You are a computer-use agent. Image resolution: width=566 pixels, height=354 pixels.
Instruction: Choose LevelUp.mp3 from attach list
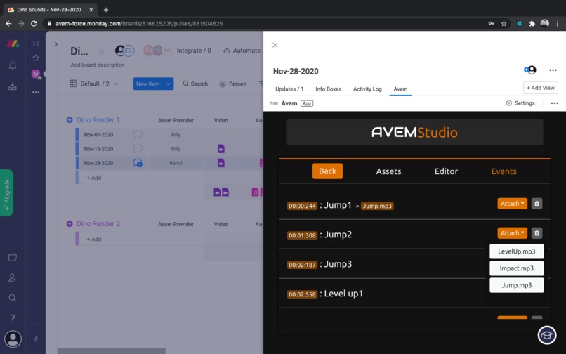(517, 251)
